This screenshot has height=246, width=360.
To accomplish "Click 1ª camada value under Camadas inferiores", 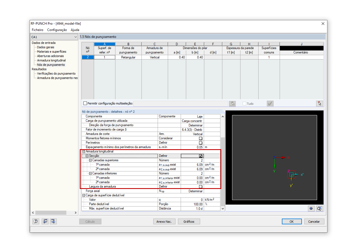I will pyautogui.click(x=192, y=178).
